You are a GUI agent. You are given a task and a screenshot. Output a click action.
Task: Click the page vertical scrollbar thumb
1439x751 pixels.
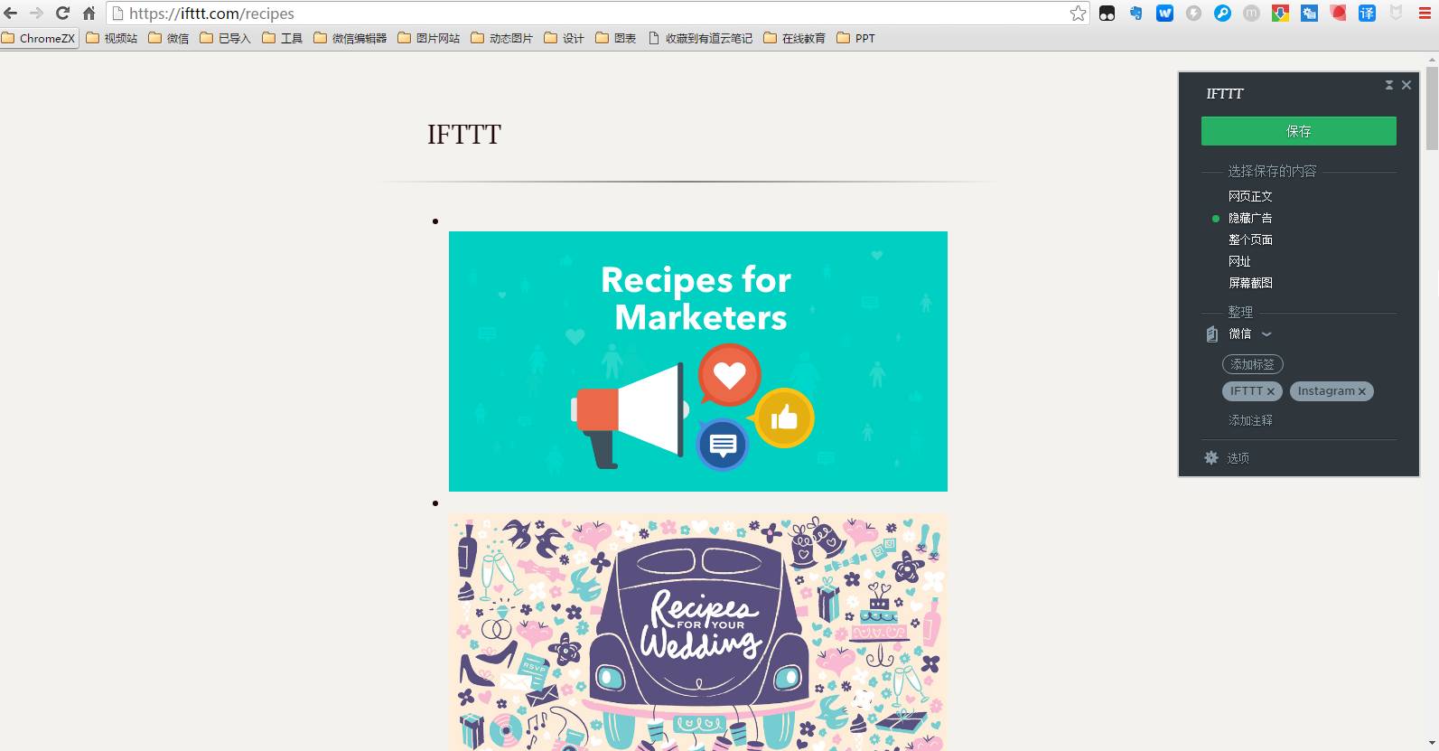pos(1432,107)
